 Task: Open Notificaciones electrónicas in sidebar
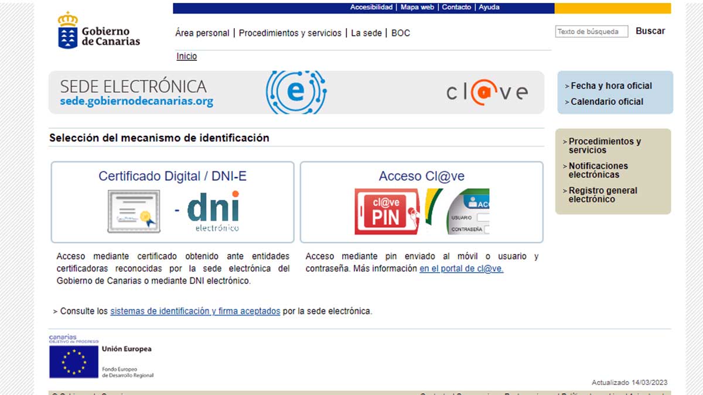click(x=598, y=170)
